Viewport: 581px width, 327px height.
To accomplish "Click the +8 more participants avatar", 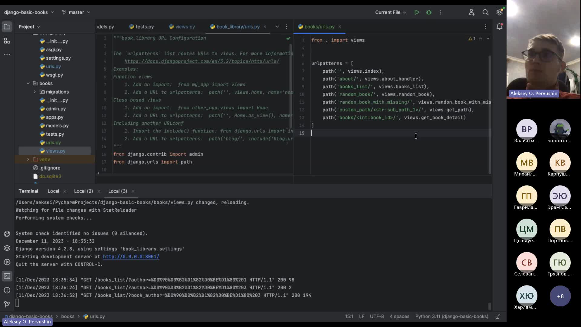I will click(x=560, y=296).
